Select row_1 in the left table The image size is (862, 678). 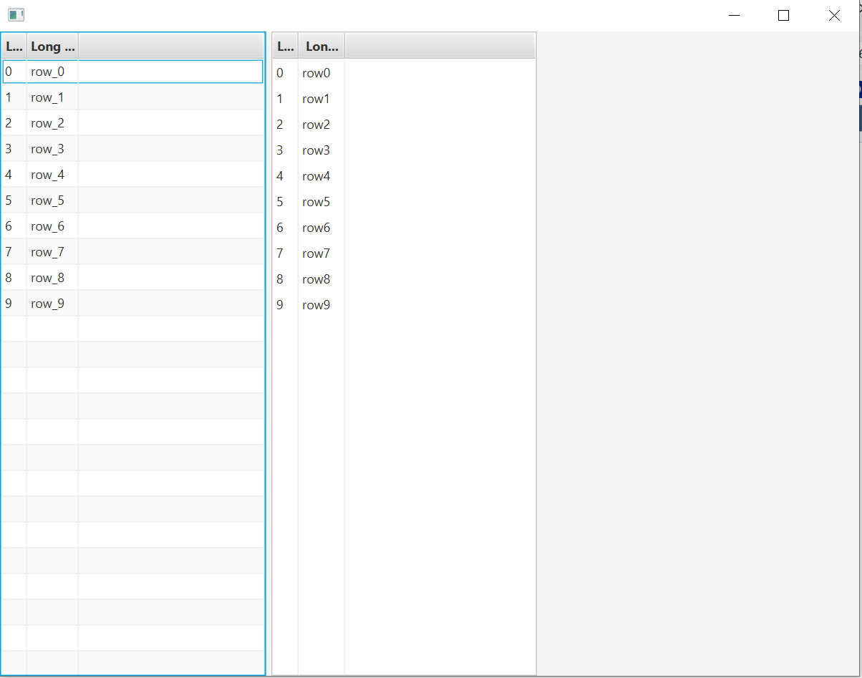coord(48,97)
